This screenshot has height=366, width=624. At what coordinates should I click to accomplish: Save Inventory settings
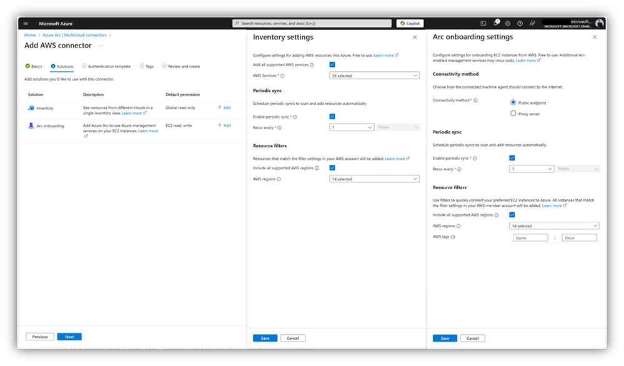265,338
